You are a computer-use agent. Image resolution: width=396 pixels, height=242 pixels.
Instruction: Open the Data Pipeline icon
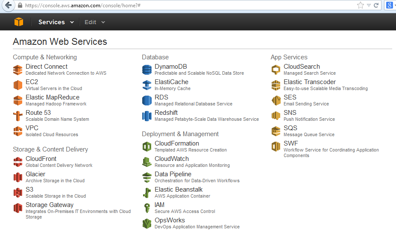pos(147,178)
